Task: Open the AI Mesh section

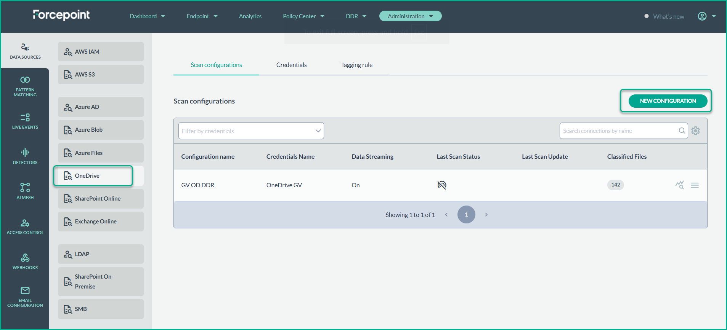Action: tap(25, 191)
